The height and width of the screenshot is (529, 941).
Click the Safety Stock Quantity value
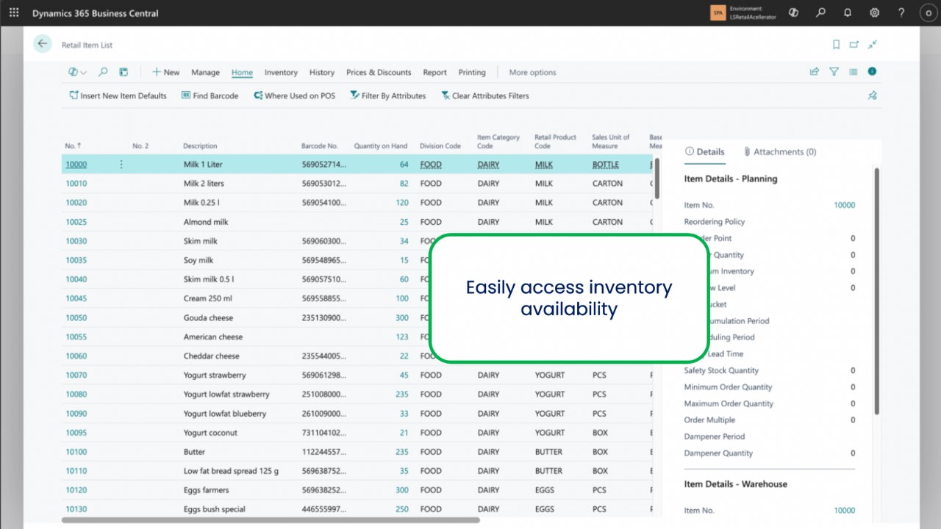click(x=853, y=370)
